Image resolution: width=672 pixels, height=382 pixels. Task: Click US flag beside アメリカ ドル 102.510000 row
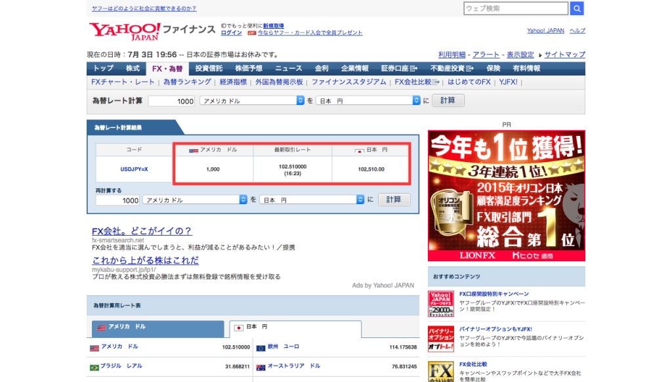94,348
